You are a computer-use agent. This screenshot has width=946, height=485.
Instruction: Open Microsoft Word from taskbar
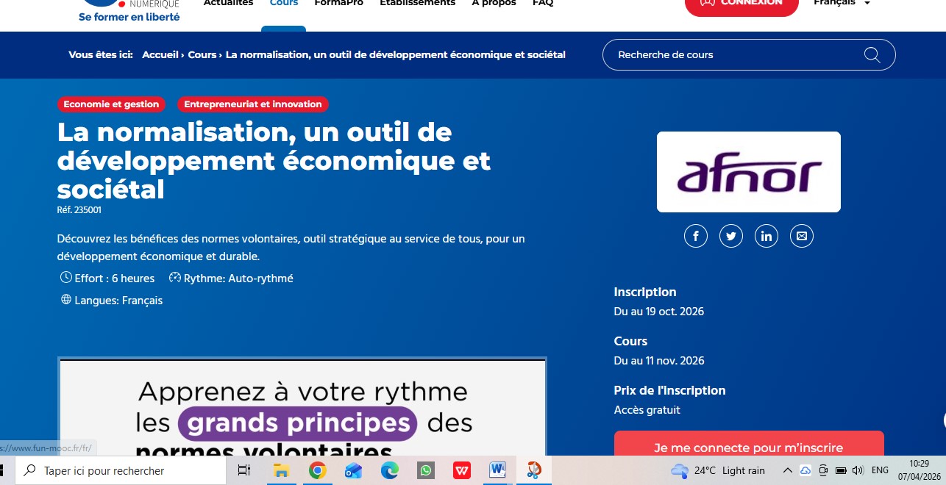point(497,470)
